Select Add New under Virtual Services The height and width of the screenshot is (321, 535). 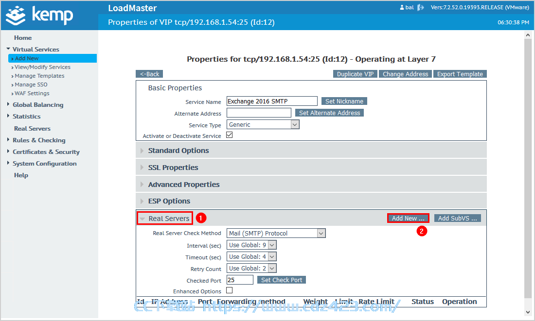click(x=53, y=58)
